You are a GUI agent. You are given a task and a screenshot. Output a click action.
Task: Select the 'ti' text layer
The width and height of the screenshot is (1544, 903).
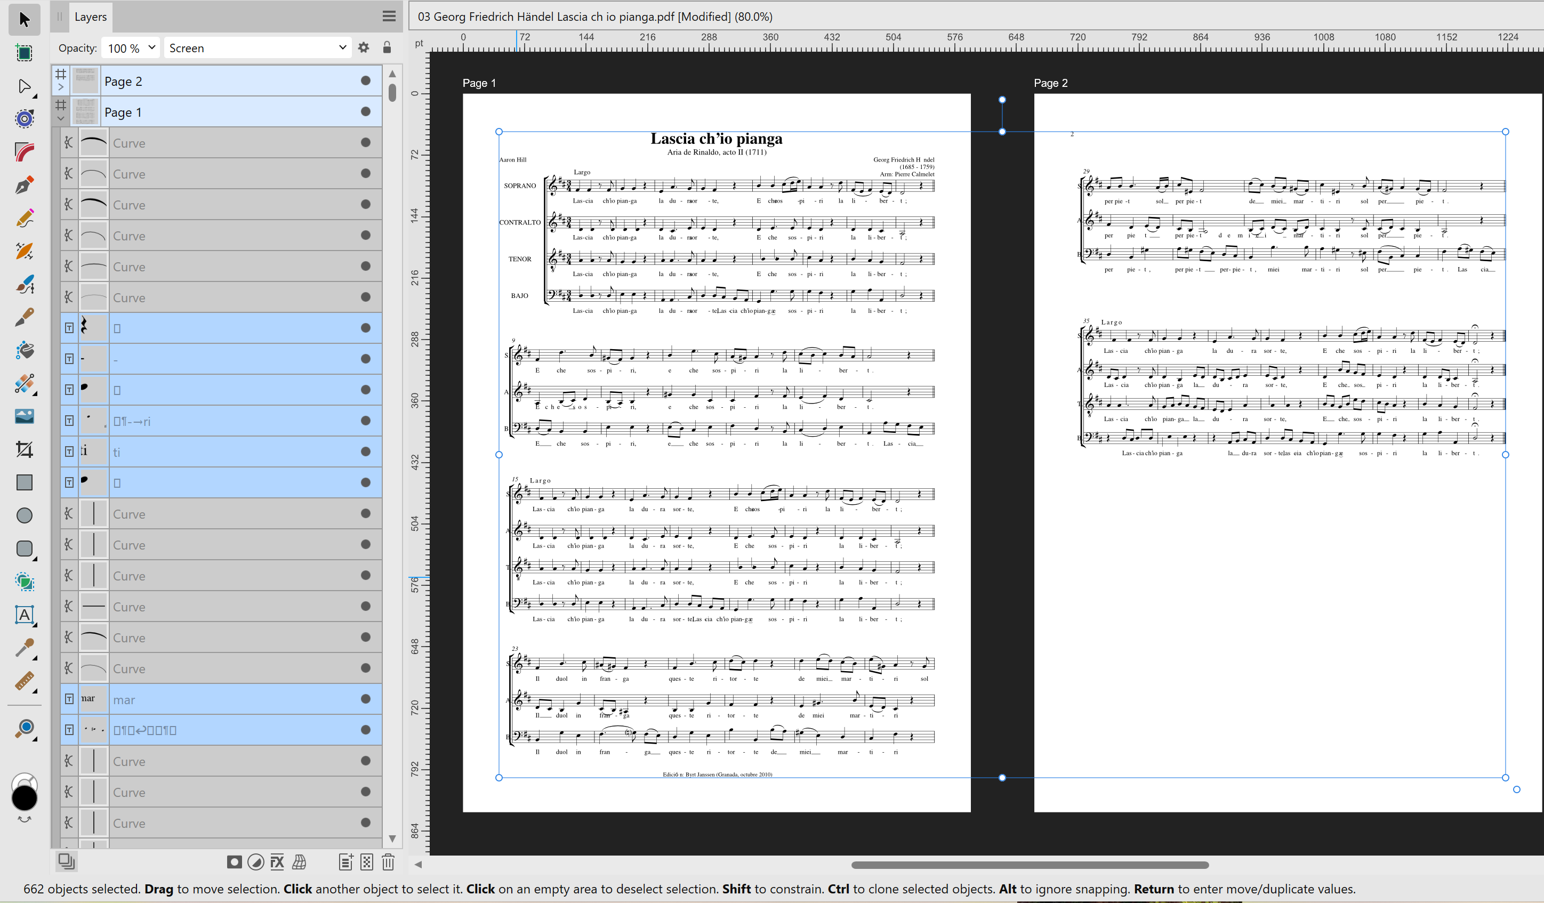tap(221, 451)
